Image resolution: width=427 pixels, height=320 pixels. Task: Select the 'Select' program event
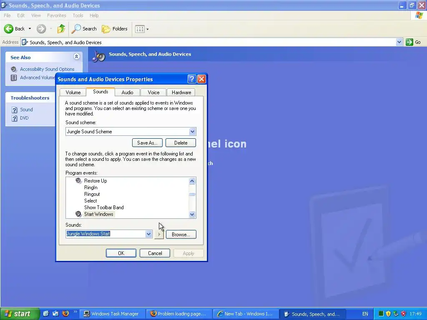coord(90,201)
